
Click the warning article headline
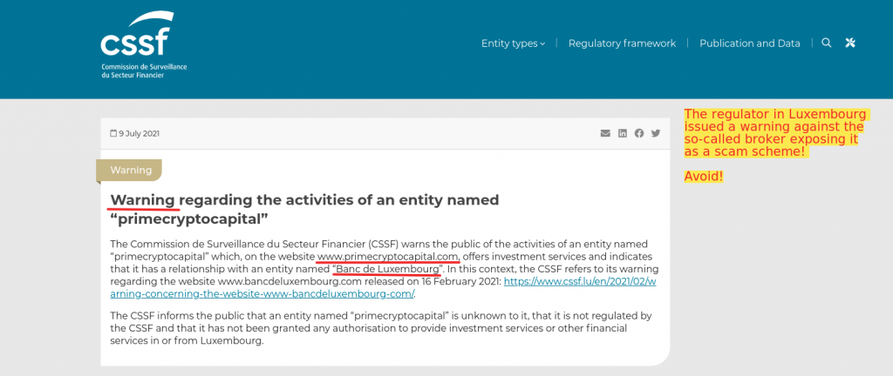(x=304, y=209)
